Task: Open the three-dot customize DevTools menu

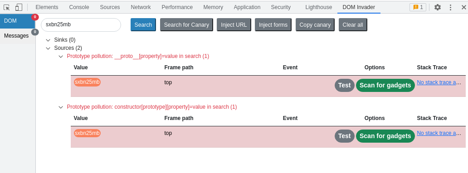Action: point(451,7)
